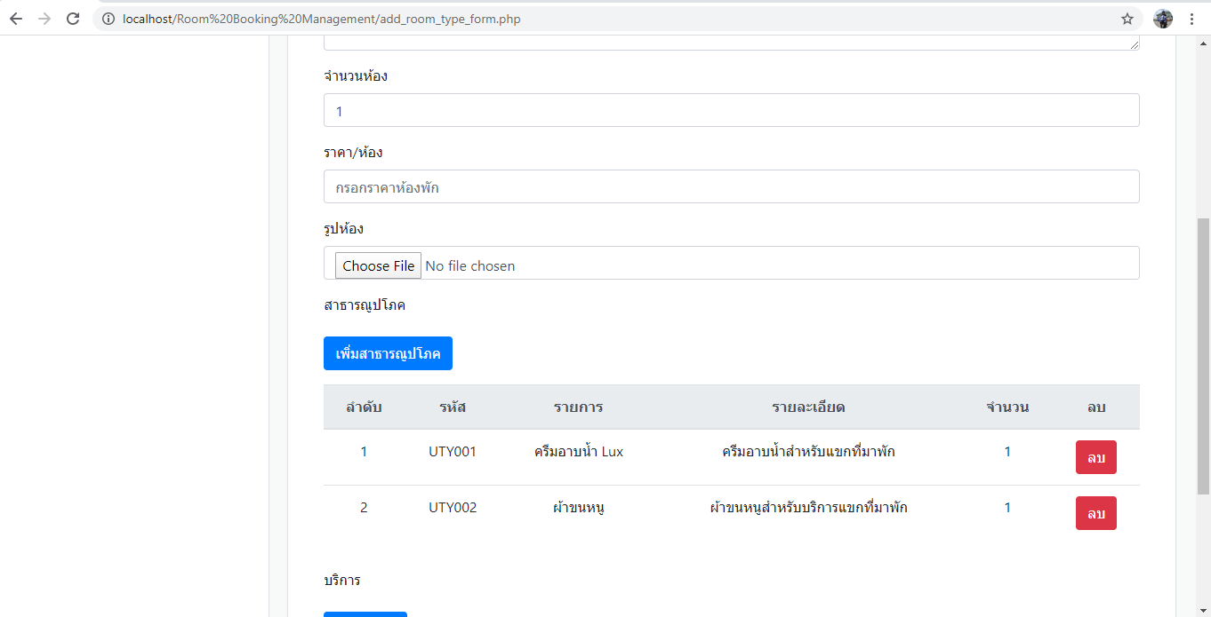Click the address bar URL
The width and height of the screenshot is (1211, 617).
point(322,19)
